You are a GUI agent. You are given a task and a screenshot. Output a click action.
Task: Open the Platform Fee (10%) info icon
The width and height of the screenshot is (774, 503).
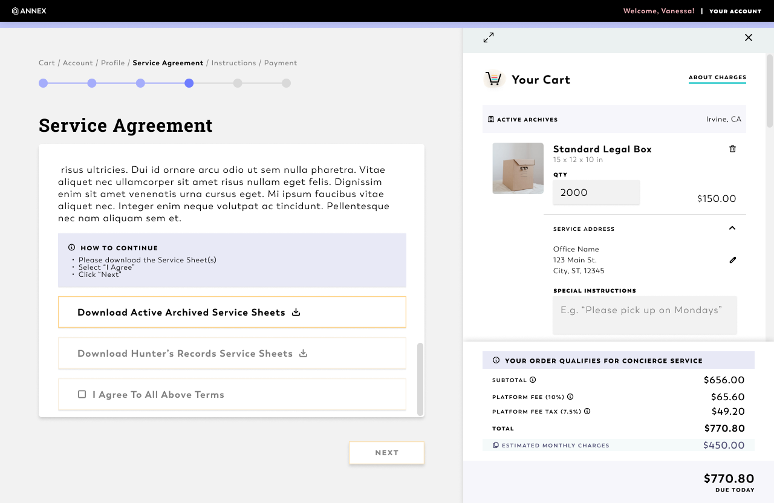coord(570,397)
